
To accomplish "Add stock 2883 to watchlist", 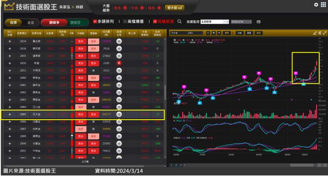I will point(10,100).
